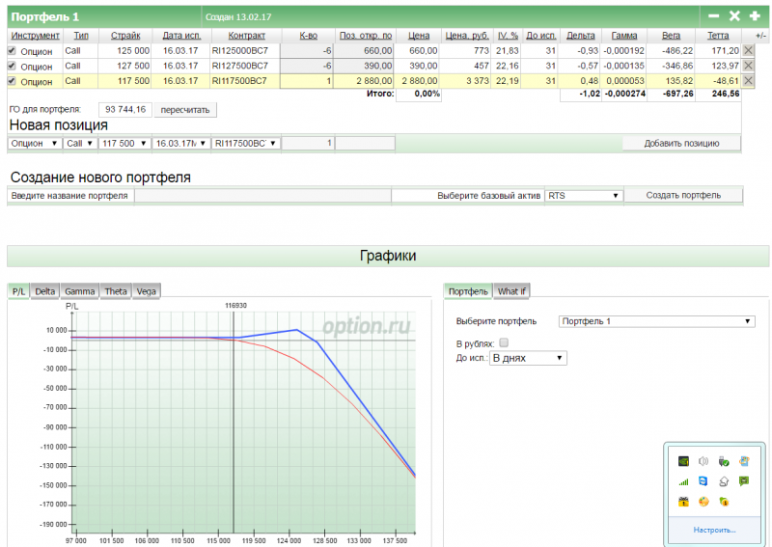Open the 'Выберите портфель' dropdown

pyautogui.click(x=656, y=321)
